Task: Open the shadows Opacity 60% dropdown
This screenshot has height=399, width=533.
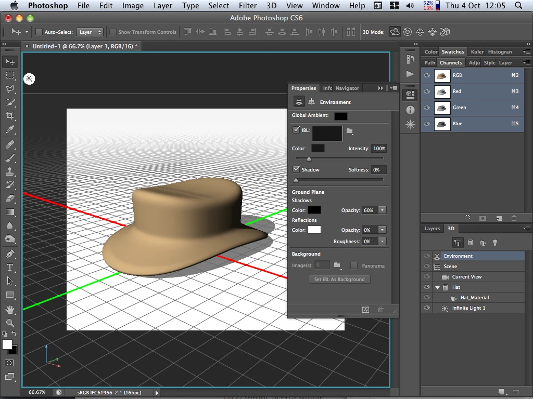Action: (382, 210)
